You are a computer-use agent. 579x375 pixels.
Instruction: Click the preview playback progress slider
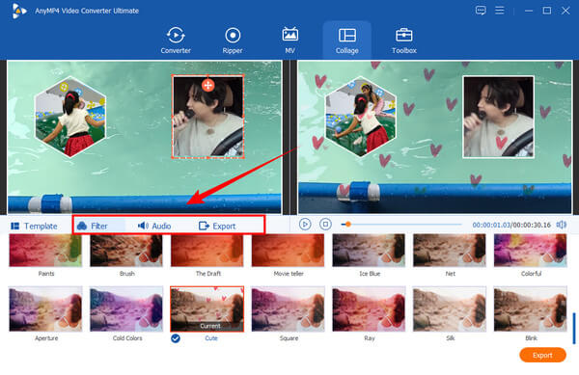pos(401,225)
